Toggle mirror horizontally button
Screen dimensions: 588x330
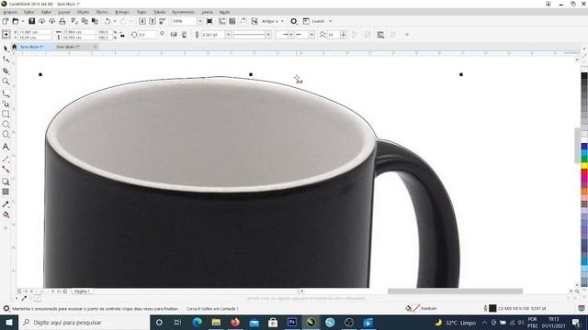(x=174, y=35)
